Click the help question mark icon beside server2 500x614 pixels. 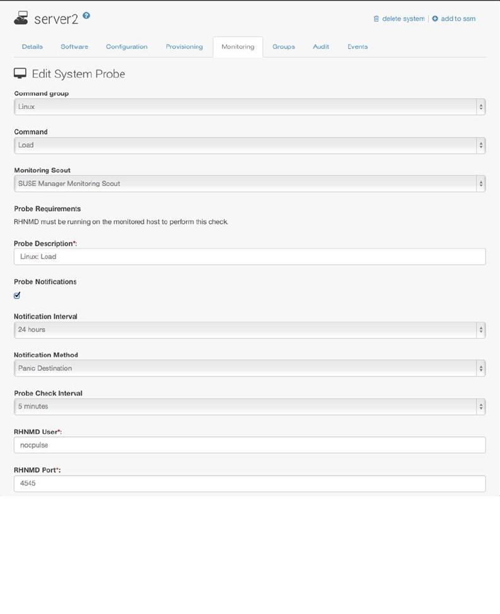(x=86, y=16)
